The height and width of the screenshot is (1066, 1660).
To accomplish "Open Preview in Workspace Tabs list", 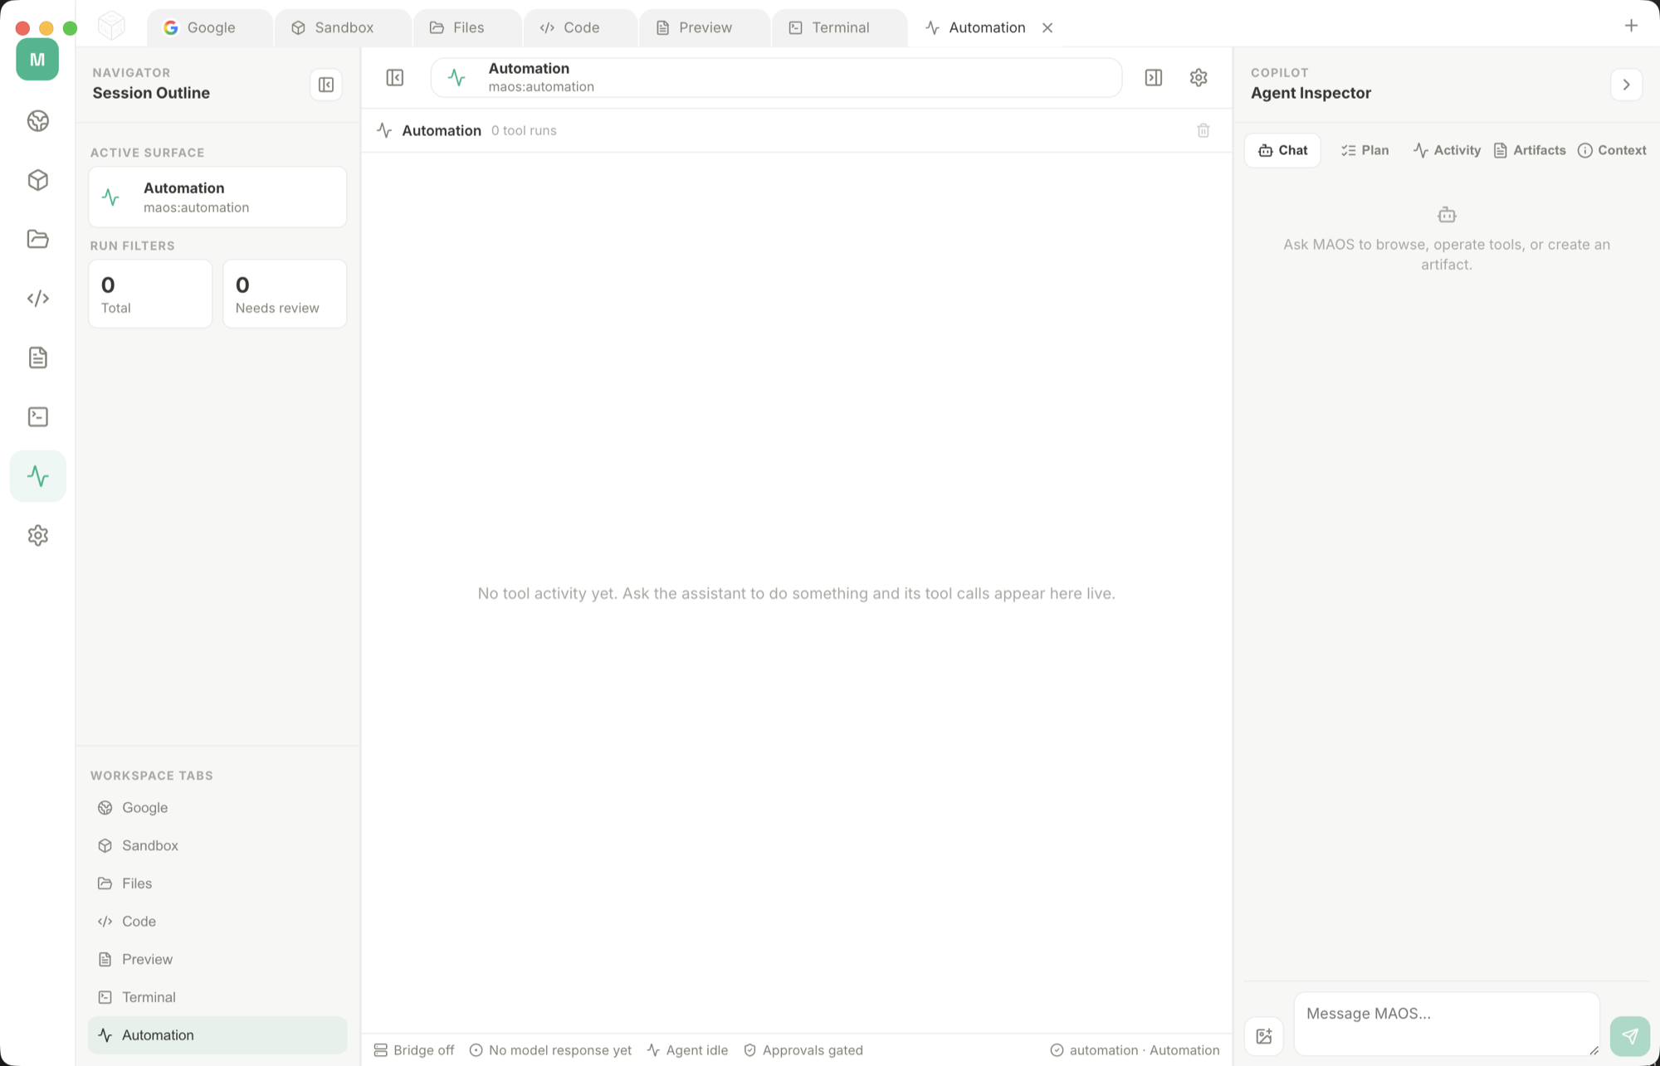I will [x=217, y=959].
